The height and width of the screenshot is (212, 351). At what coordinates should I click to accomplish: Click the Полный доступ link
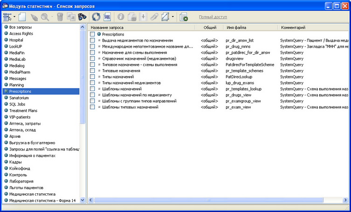[x=213, y=17]
